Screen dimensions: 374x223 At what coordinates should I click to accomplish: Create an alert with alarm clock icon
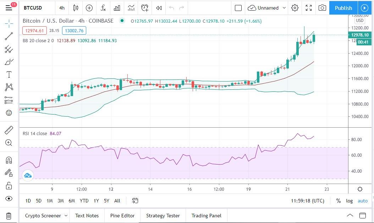point(145,8)
